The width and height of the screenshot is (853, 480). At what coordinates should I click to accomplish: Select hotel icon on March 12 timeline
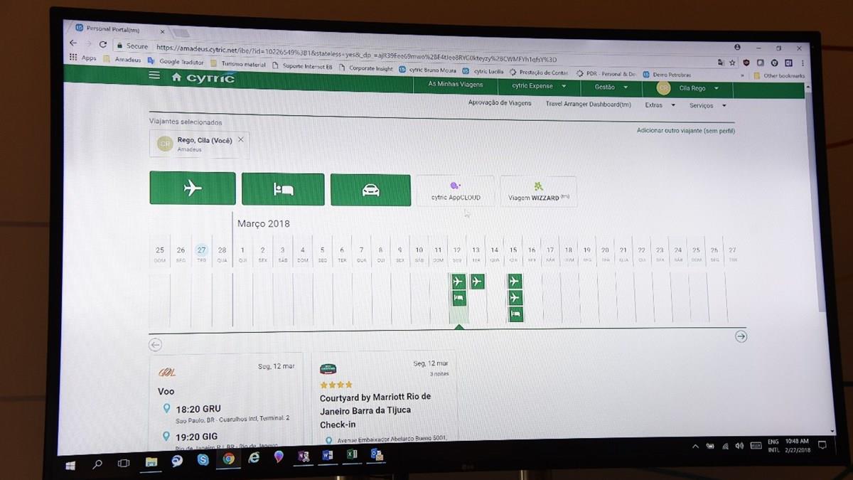tap(458, 297)
